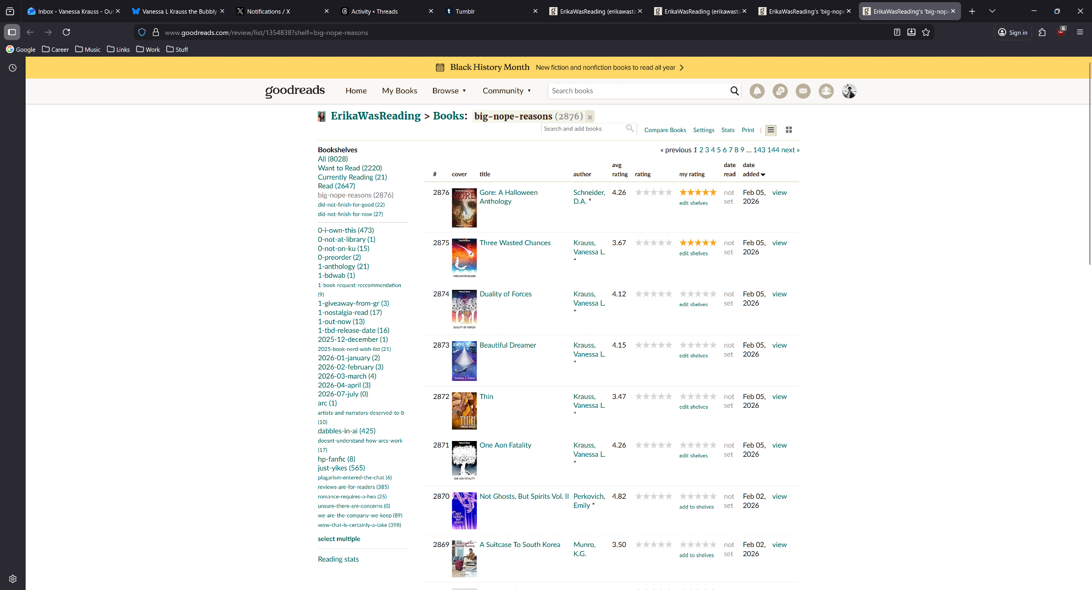Click the search books magnifier icon
Screen dimensions: 1092x590
pos(734,91)
